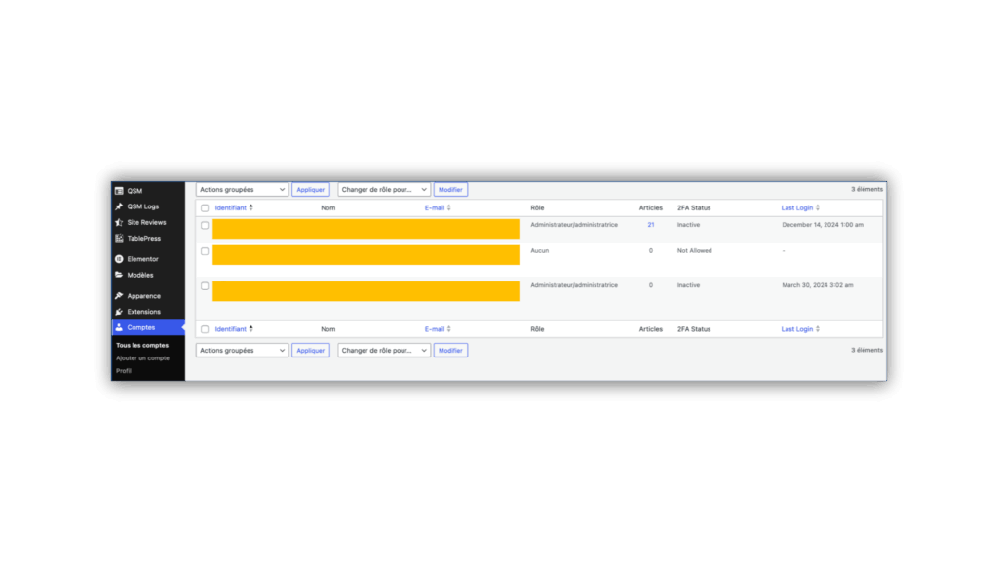Click the top 2FA Status column header

(x=694, y=208)
